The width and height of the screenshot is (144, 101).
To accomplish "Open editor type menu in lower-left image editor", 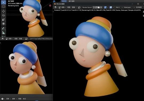I will [3, 39].
